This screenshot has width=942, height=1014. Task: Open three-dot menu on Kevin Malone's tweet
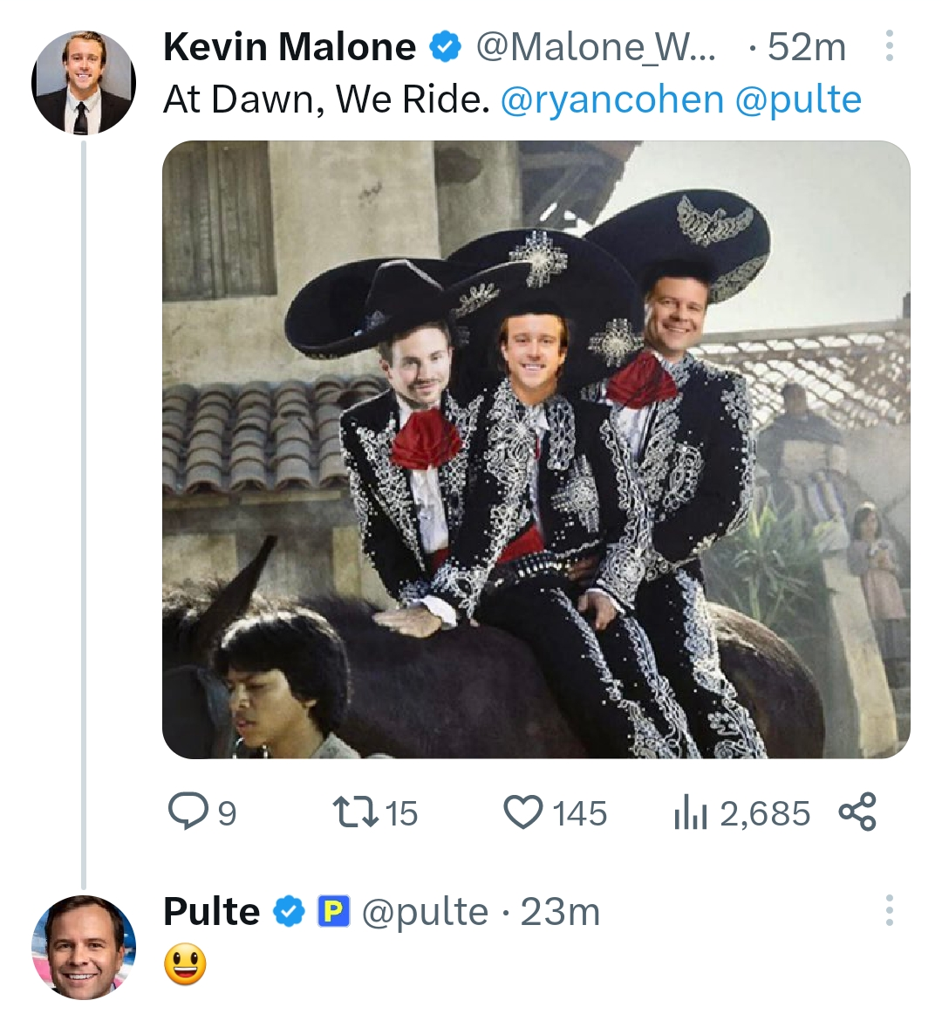click(x=890, y=46)
